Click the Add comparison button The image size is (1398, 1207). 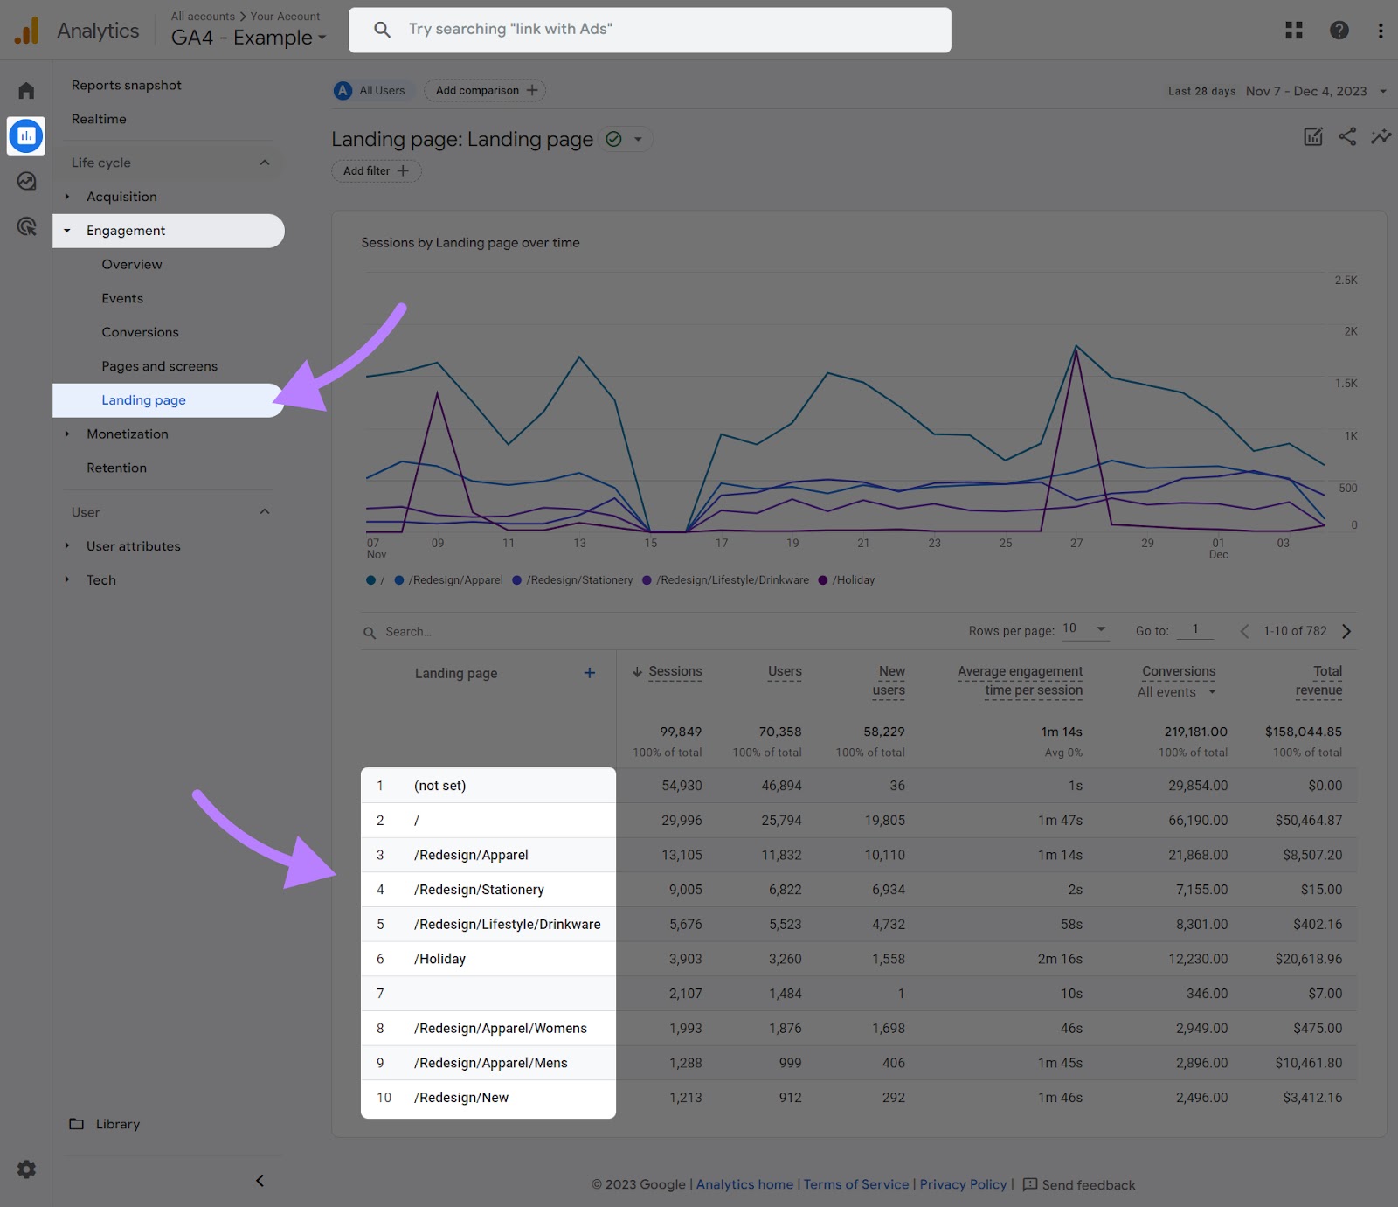tap(485, 90)
